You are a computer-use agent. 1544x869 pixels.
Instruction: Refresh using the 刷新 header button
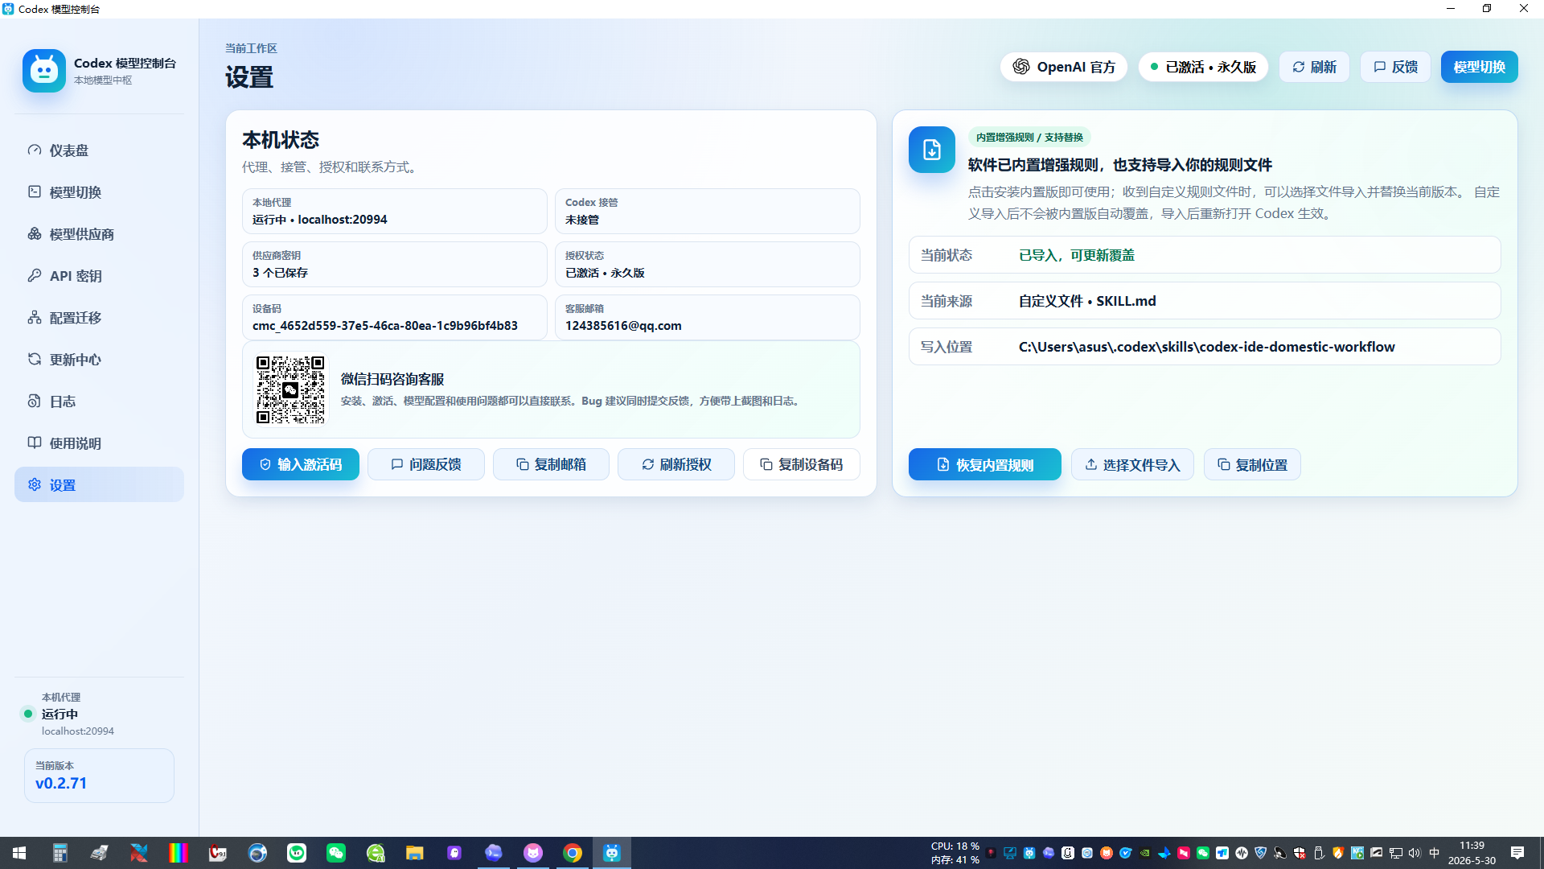(1314, 67)
